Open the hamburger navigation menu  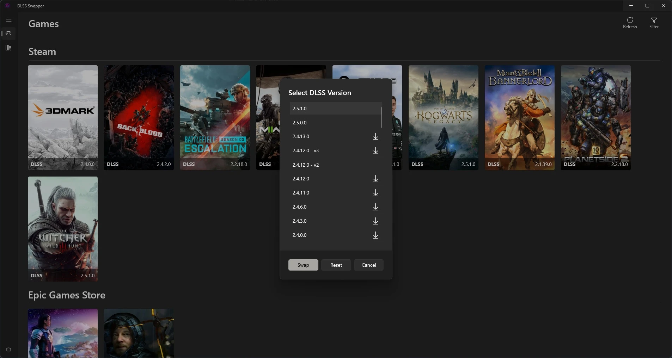pyautogui.click(x=8, y=20)
